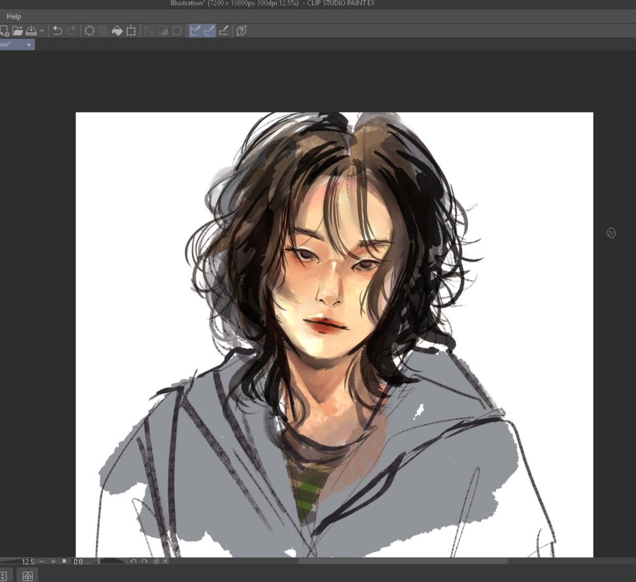
Task: Click the Deselect icon
Action: [149, 31]
